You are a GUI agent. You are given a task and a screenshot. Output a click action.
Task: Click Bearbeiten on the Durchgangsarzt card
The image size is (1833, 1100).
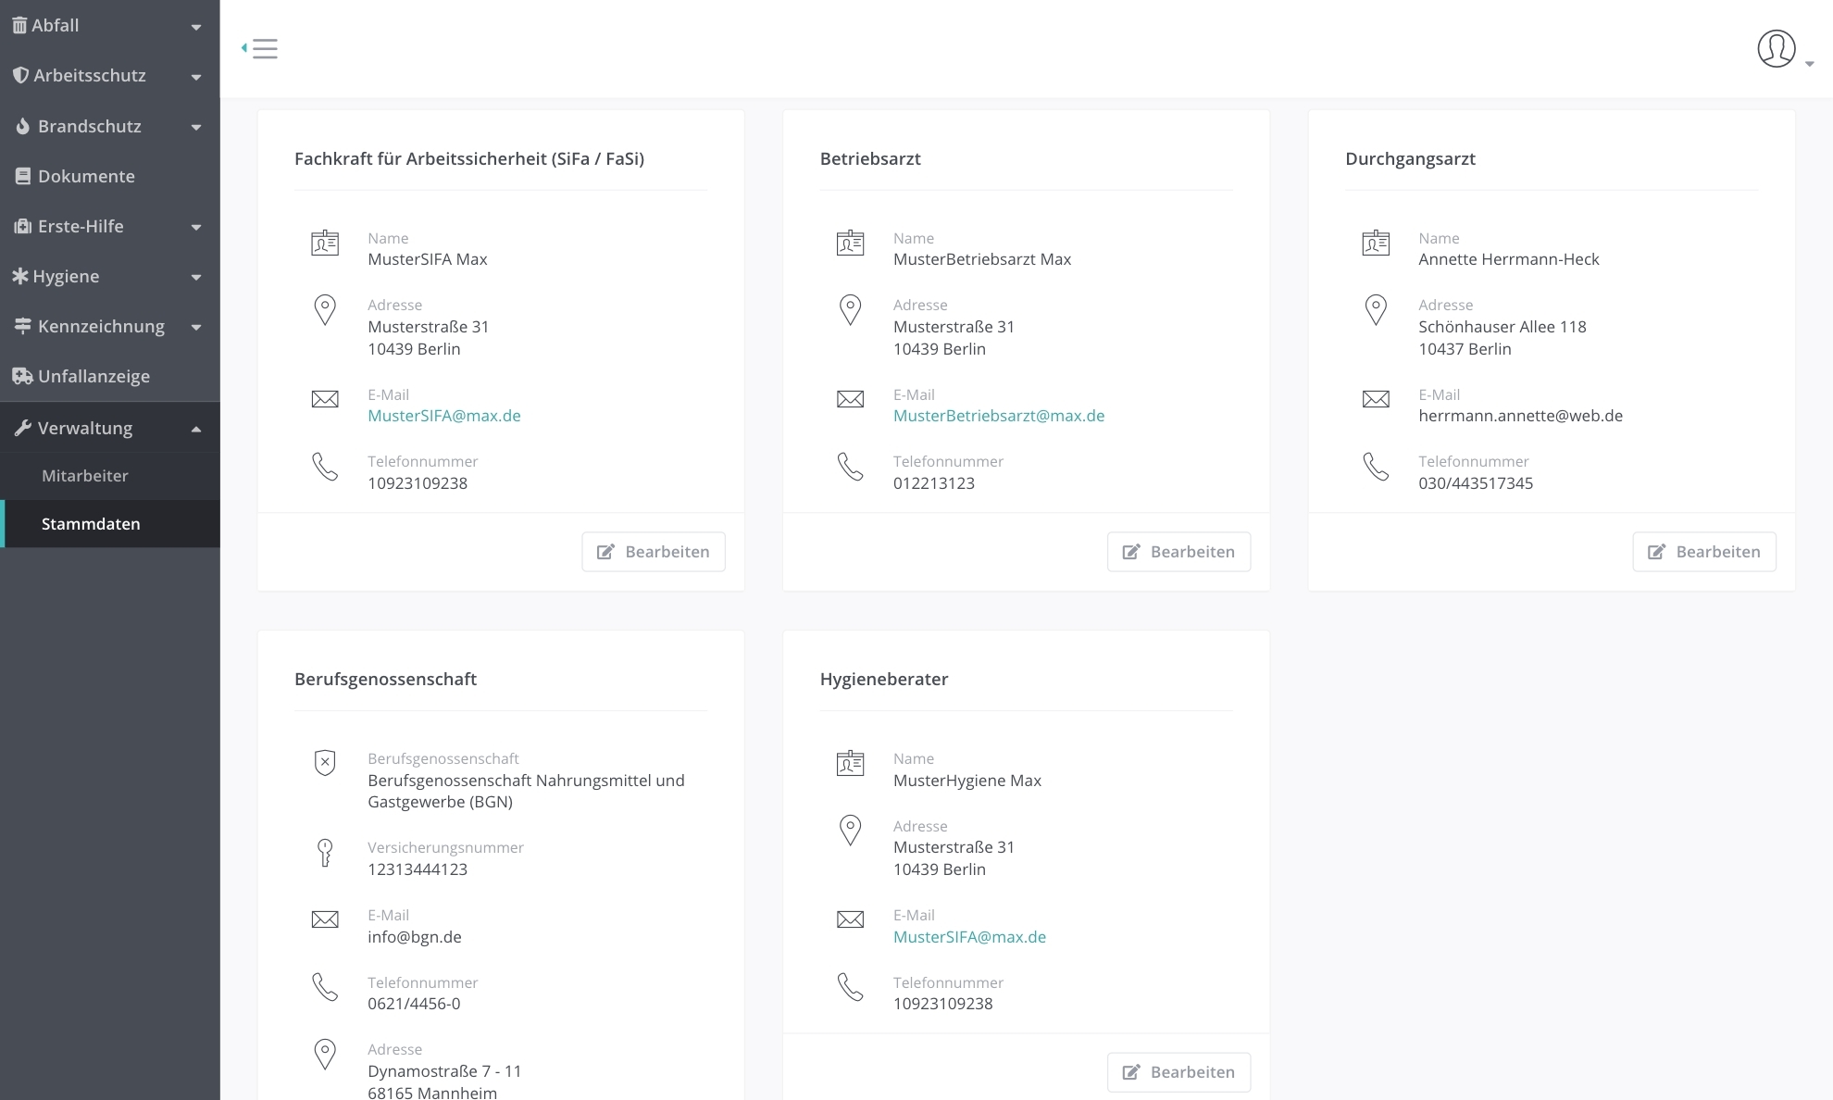(1704, 552)
